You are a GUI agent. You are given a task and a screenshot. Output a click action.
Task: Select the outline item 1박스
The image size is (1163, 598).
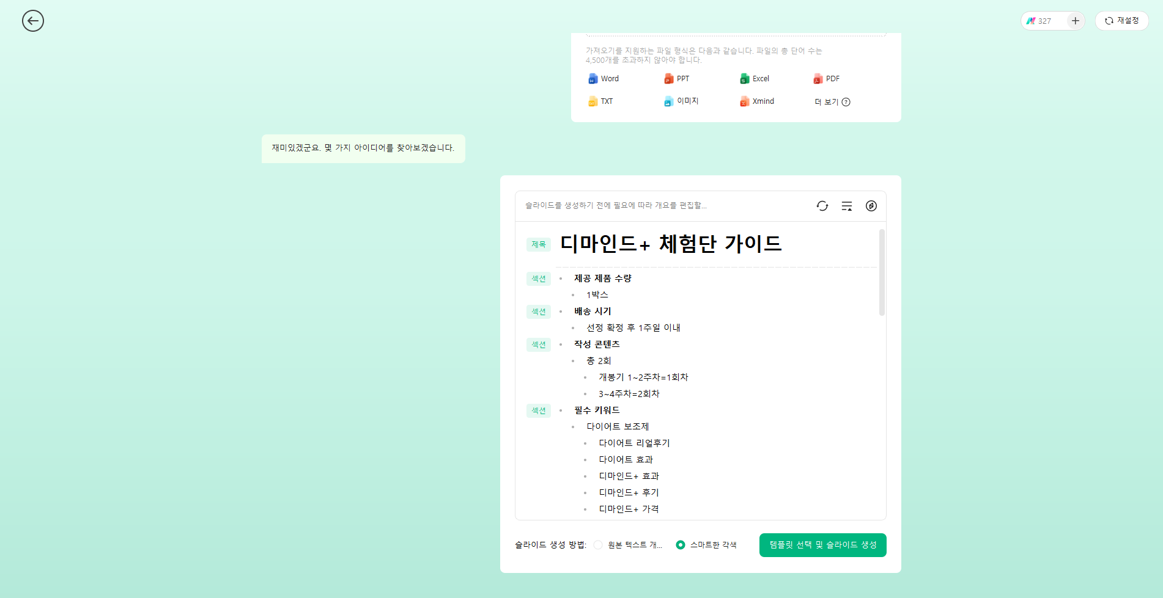pyautogui.click(x=597, y=295)
